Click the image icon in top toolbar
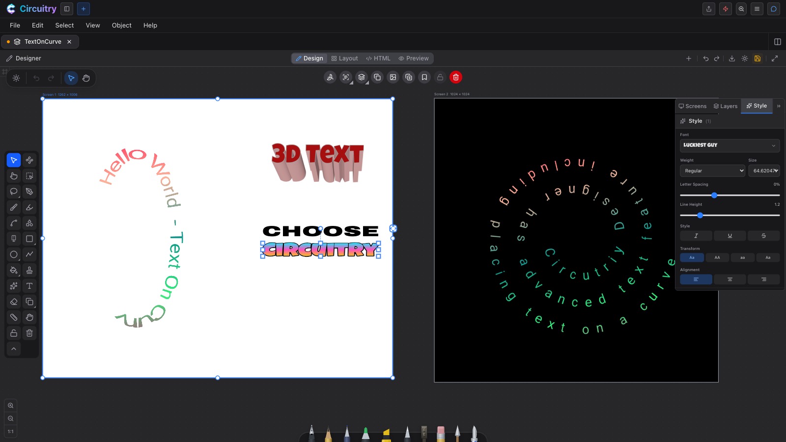Image resolution: width=786 pixels, height=442 pixels. pyautogui.click(x=393, y=77)
